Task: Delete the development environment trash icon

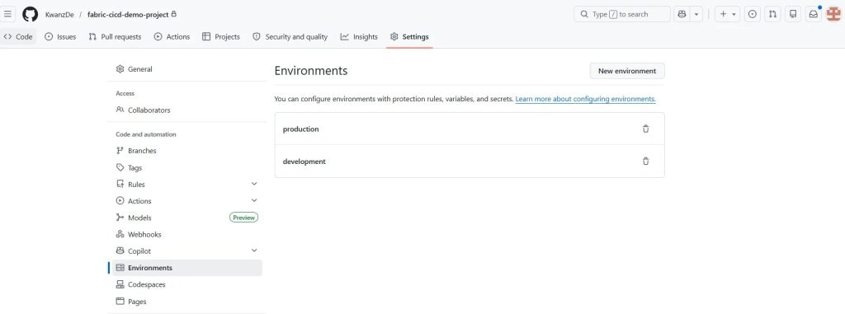Action: 645,161
